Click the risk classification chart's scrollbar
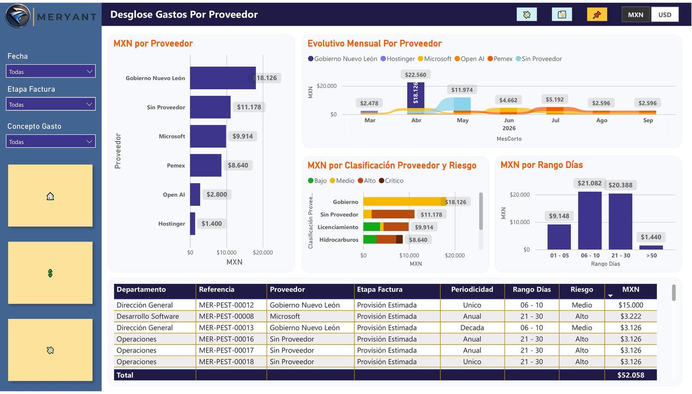This screenshot has height=394, width=692. click(x=481, y=211)
